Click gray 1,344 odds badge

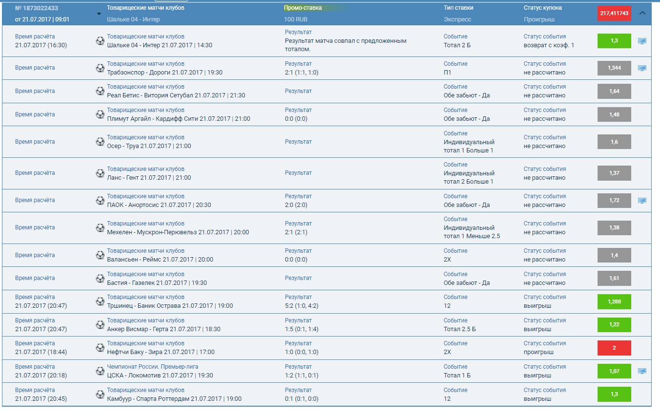coord(614,68)
